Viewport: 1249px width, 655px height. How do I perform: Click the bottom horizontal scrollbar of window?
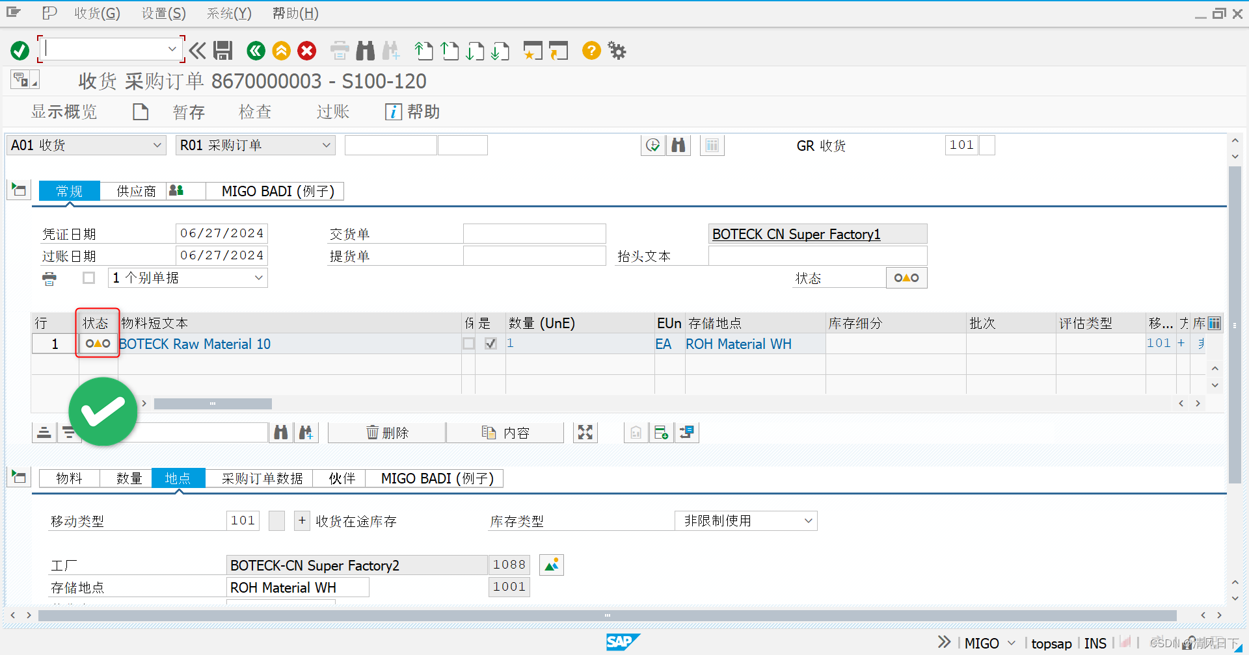(607, 615)
